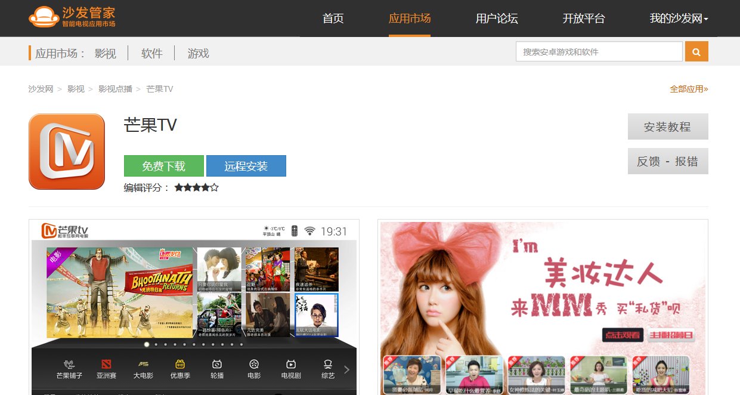
Task: Click the right chevron after 综艺
Action: [346, 369]
